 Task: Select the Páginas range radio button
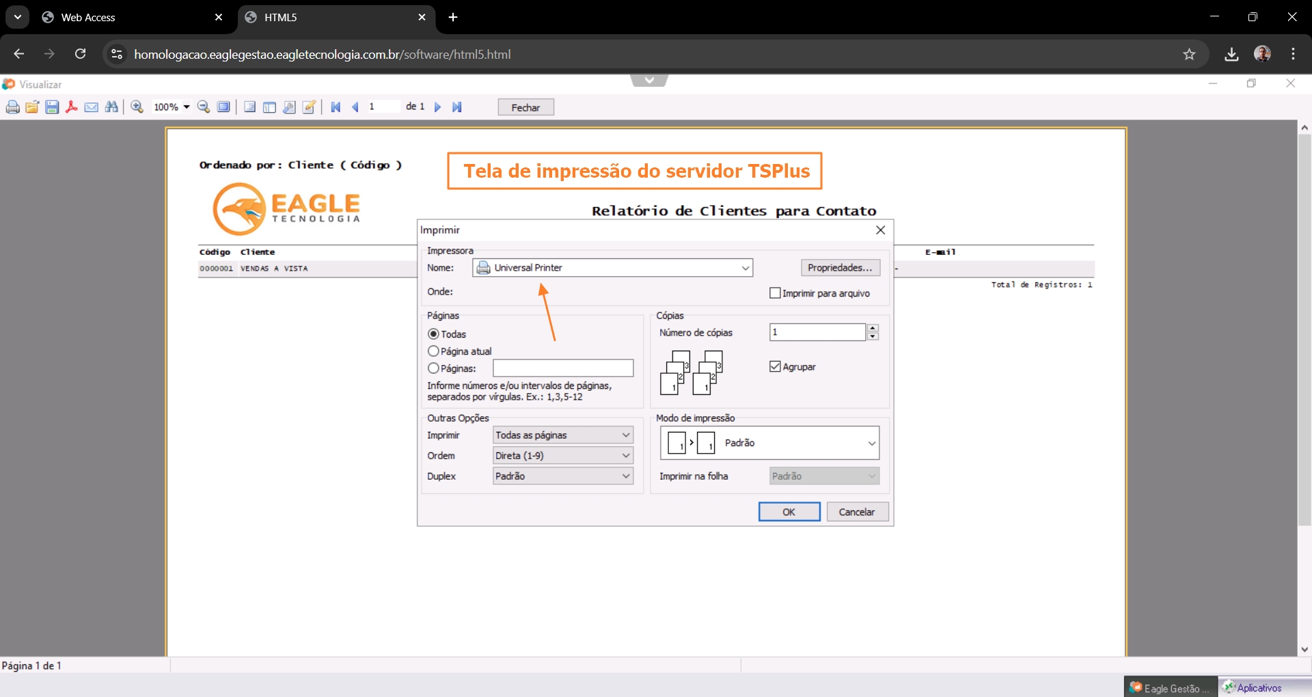pos(433,368)
